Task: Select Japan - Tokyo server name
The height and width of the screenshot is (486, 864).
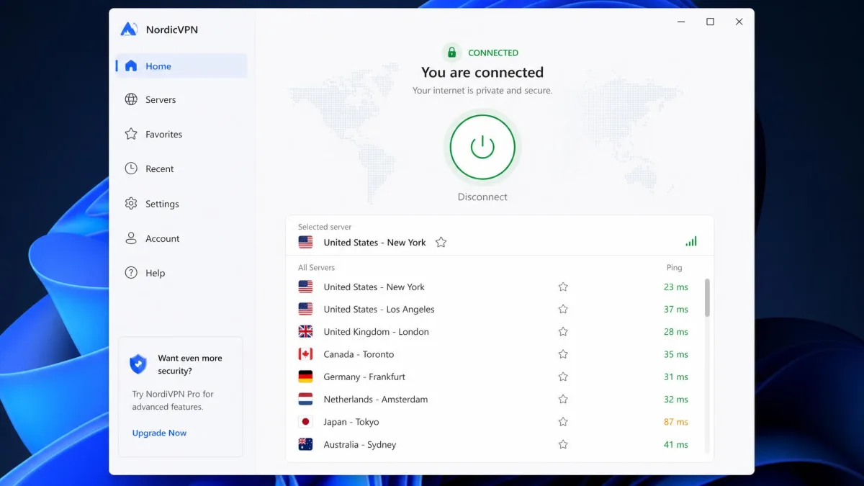Action: click(x=351, y=422)
